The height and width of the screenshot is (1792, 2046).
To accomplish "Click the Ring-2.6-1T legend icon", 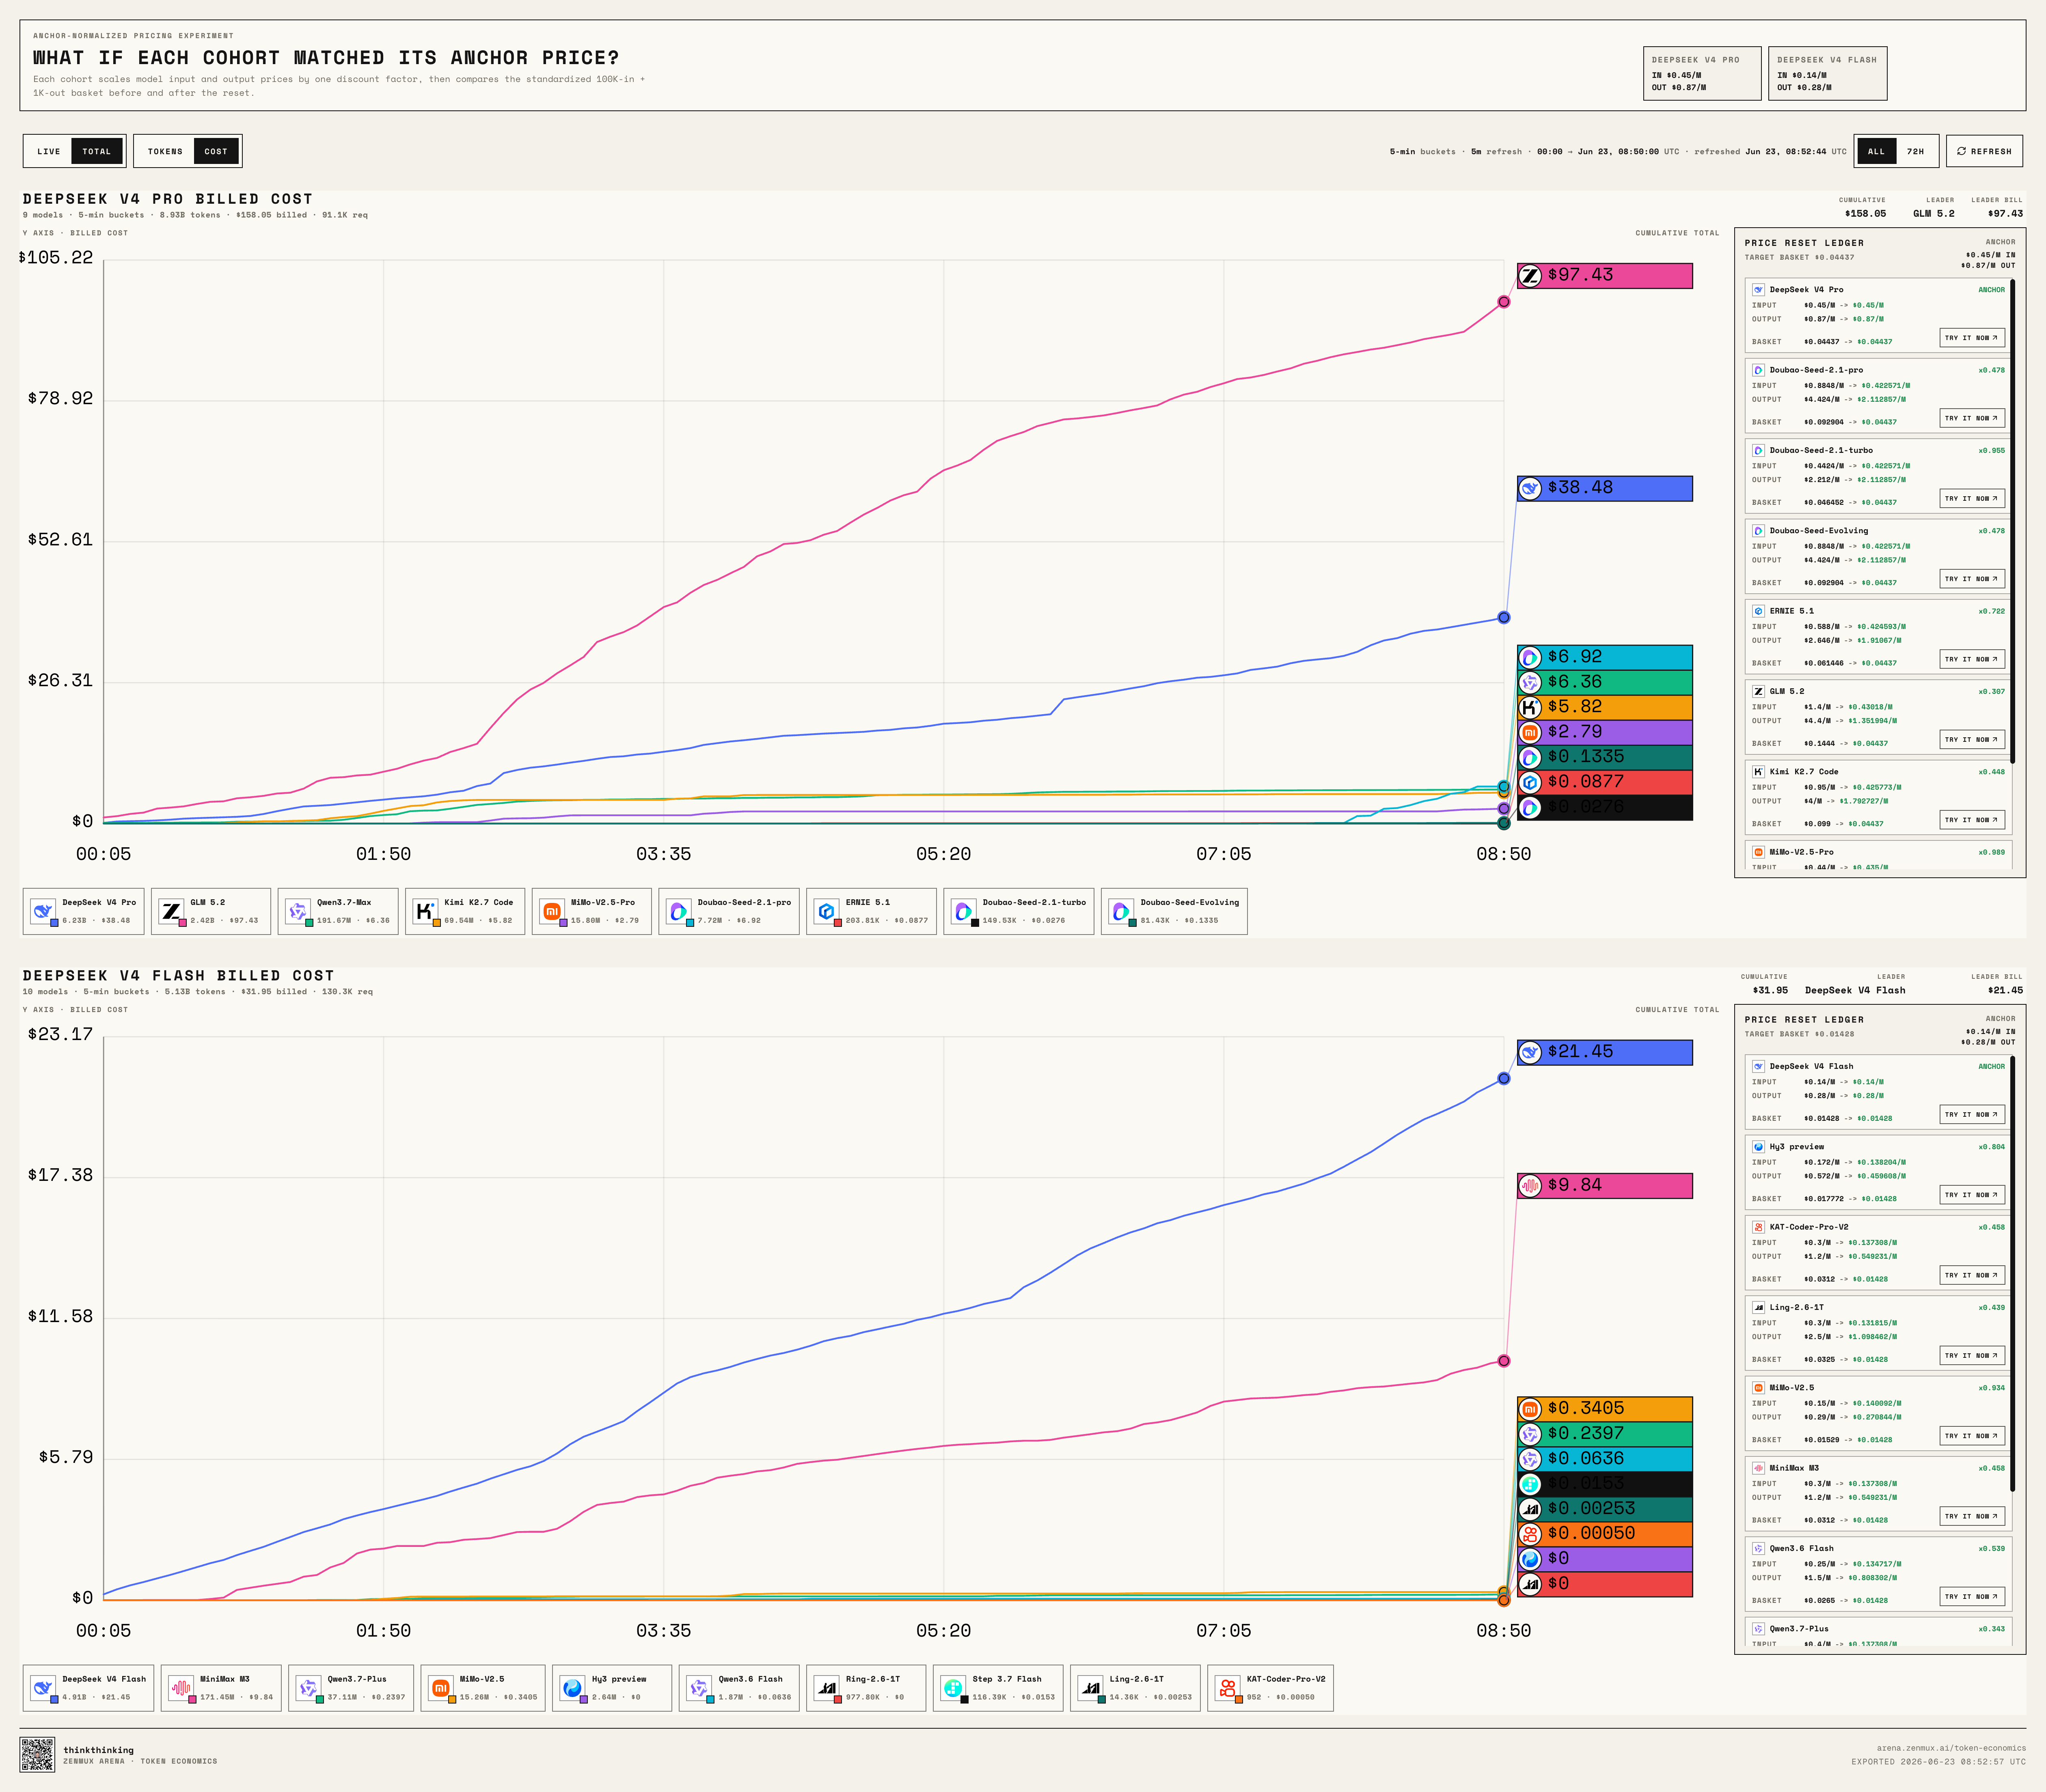I will click(x=827, y=1688).
